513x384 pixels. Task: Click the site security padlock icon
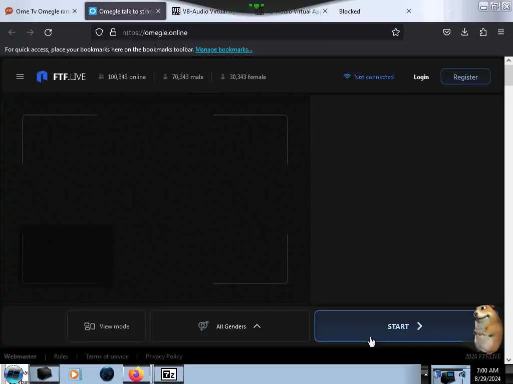(113, 32)
